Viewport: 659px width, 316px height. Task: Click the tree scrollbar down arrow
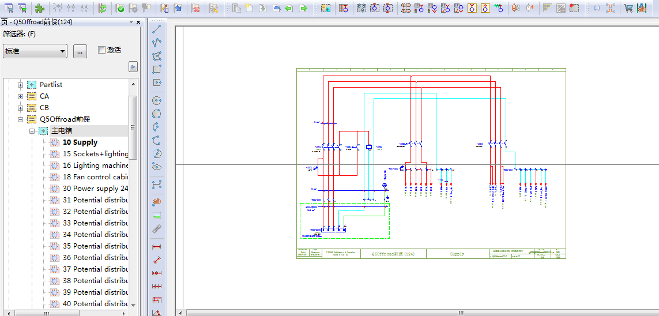pyautogui.click(x=133, y=304)
